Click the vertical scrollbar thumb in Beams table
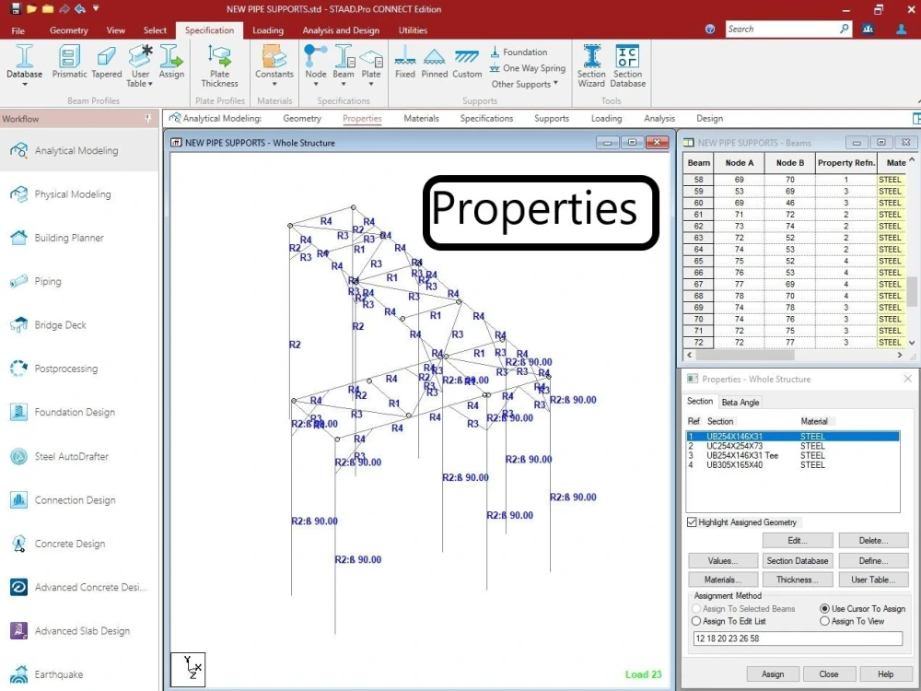 click(912, 291)
